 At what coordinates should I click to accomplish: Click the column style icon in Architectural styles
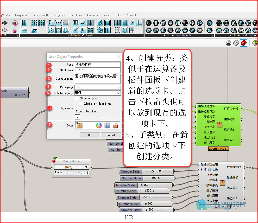(x=226, y=23)
